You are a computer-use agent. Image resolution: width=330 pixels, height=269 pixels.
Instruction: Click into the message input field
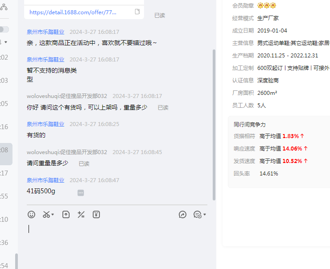point(116,236)
